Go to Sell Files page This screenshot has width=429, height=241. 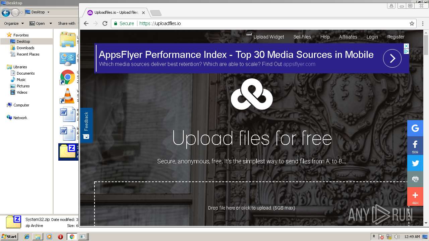click(x=302, y=37)
